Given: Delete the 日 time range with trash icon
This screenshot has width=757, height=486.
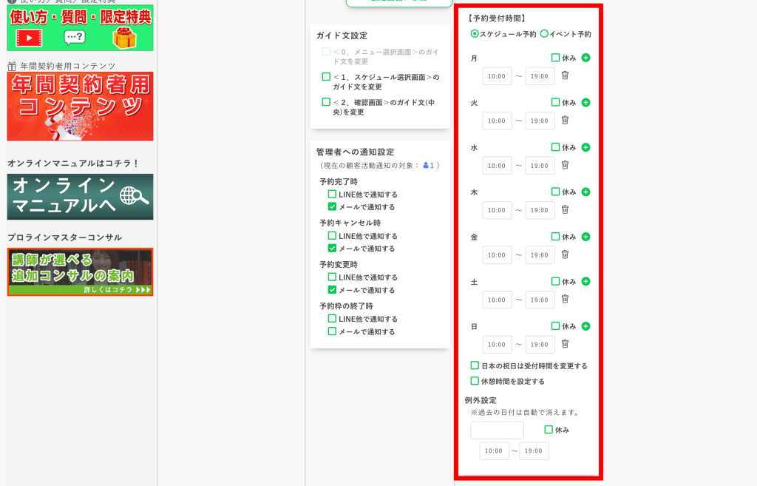Looking at the screenshot, I should click(x=564, y=344).
